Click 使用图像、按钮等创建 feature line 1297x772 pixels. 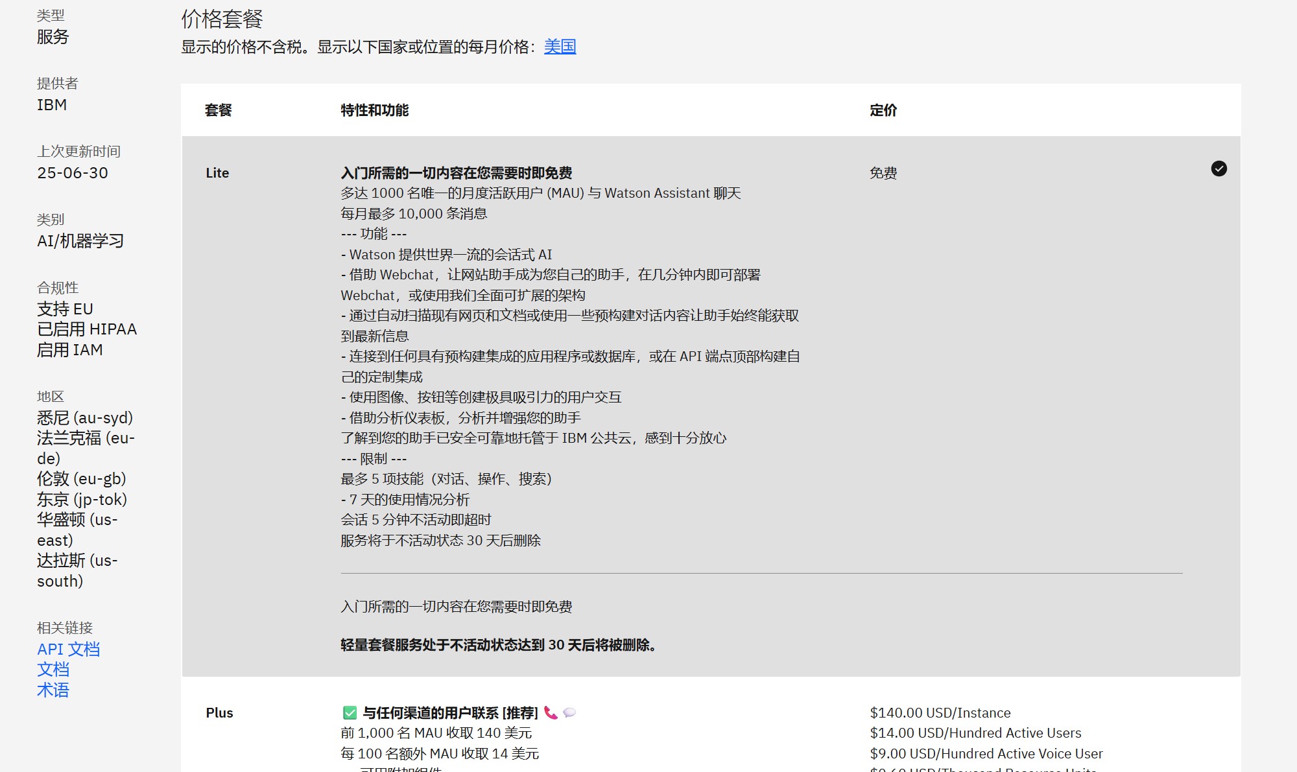pos(481,397)
